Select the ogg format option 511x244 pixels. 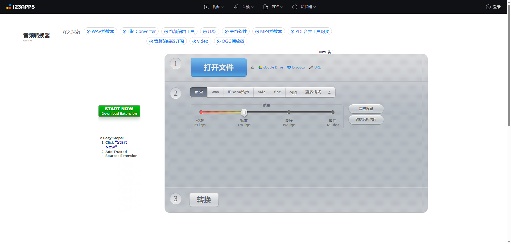click(293, 92)
